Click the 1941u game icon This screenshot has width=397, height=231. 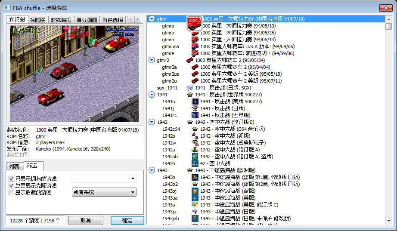(x=195, y=102)
